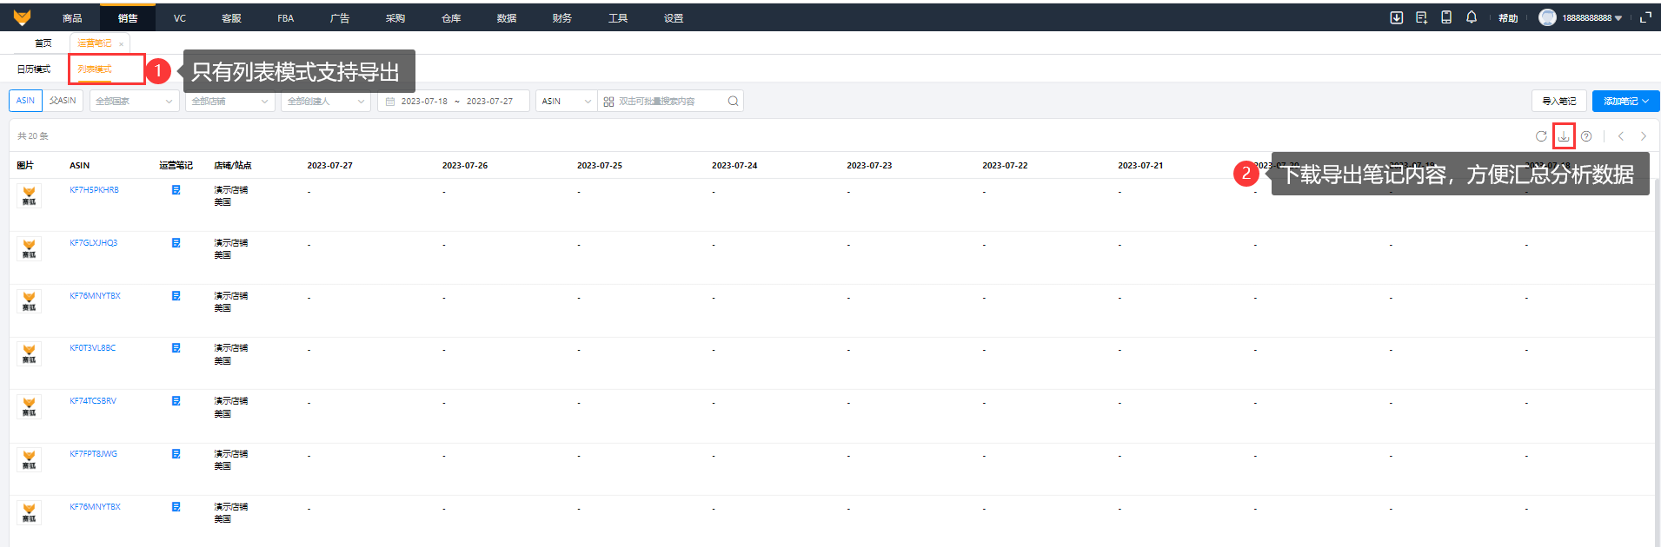
Task: Click the KF7GLXJHQ3 ASIN link
Action: pos(94,243)
